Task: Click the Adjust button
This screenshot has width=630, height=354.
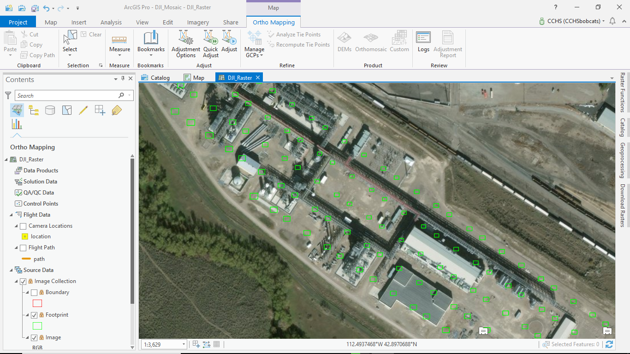Action: pyautogui.click(x=229, y=42)
